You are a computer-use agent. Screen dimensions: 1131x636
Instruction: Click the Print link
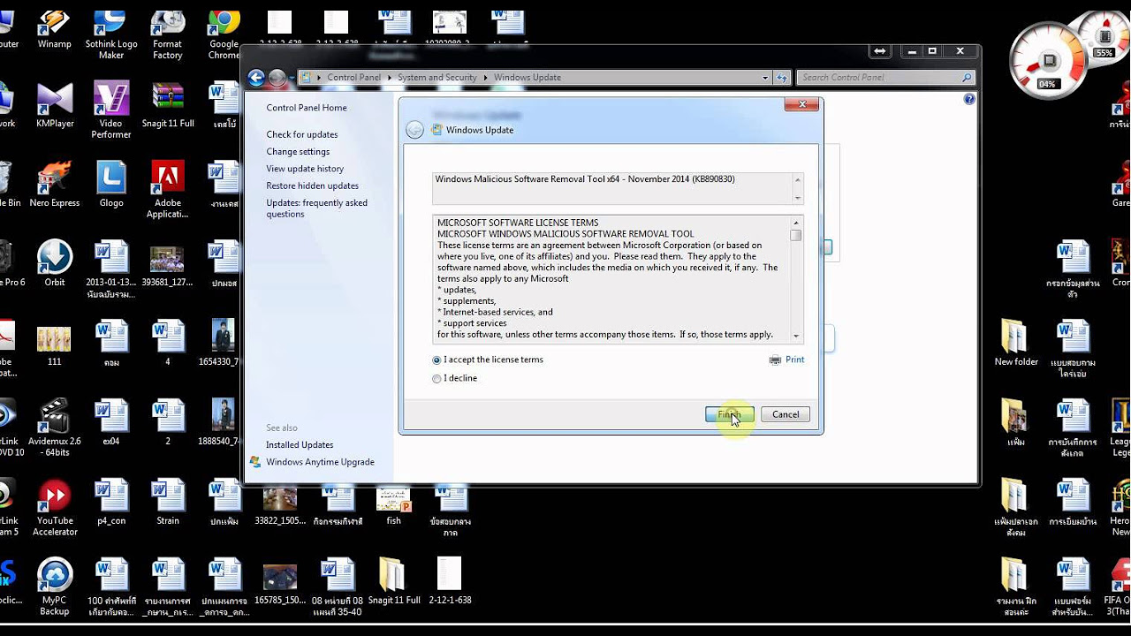794,360
